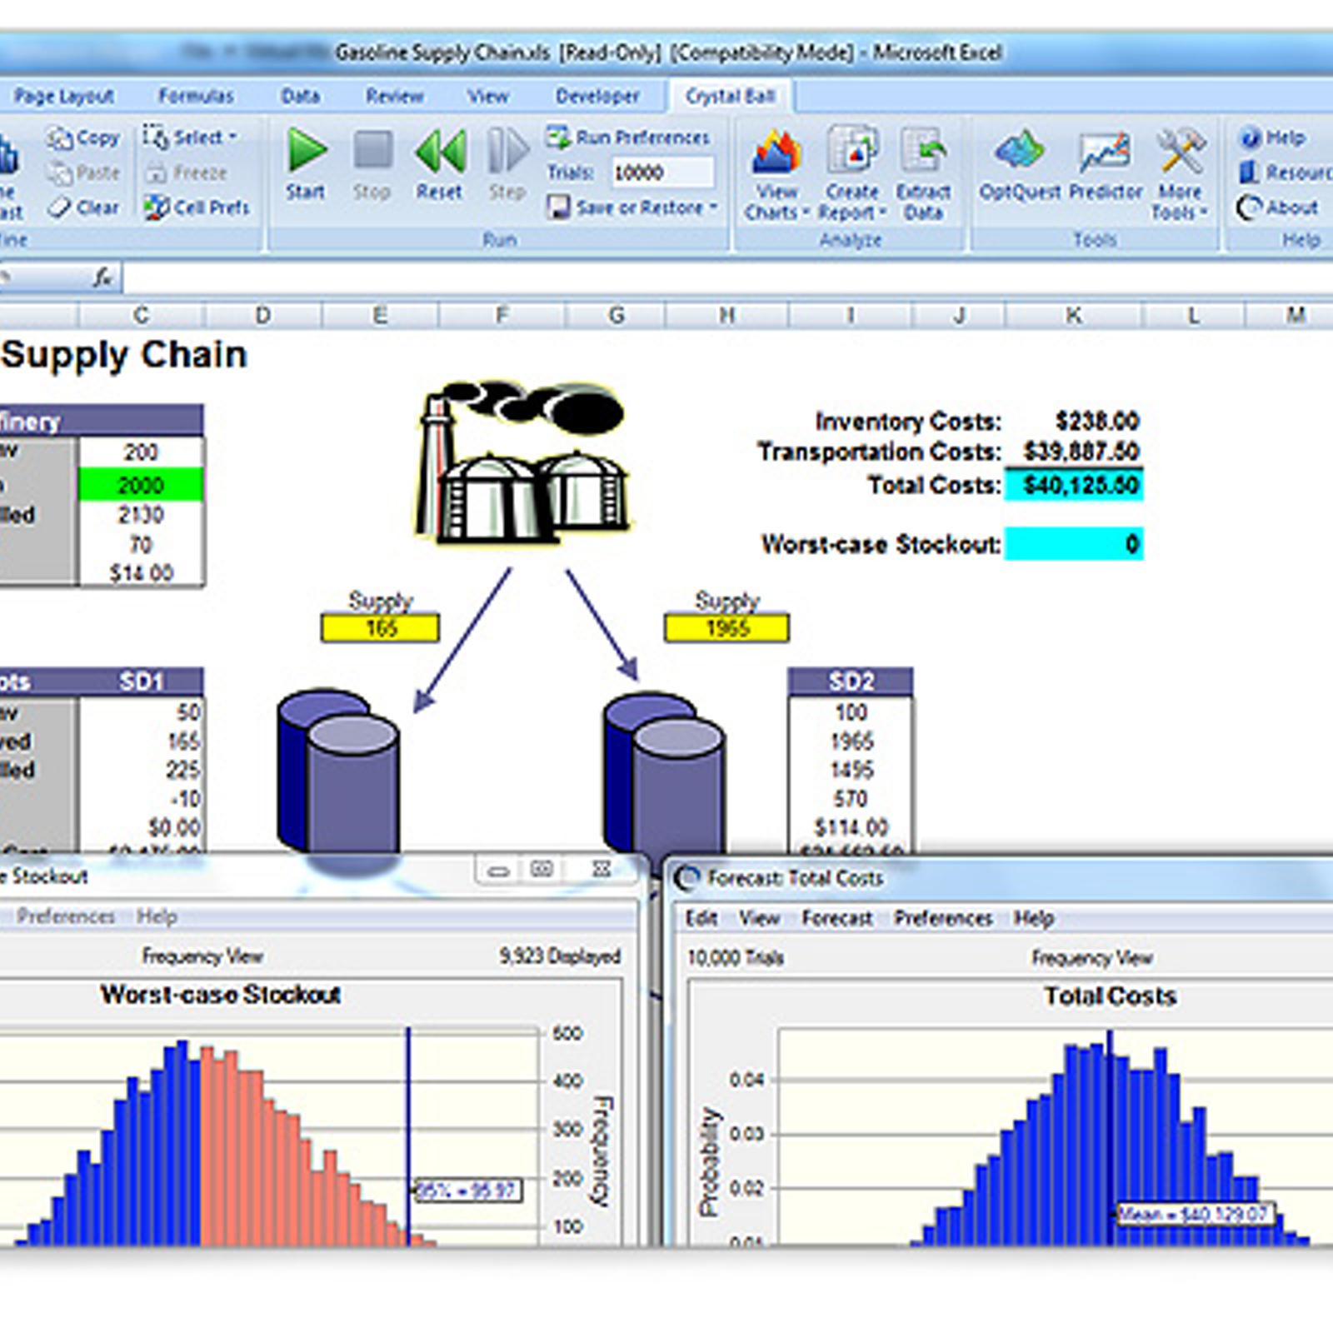Image resolution: width=1333 pixels, height=1333 pixels.
Task: Click Copy data in Define group
Action: [x=83, y=138]
